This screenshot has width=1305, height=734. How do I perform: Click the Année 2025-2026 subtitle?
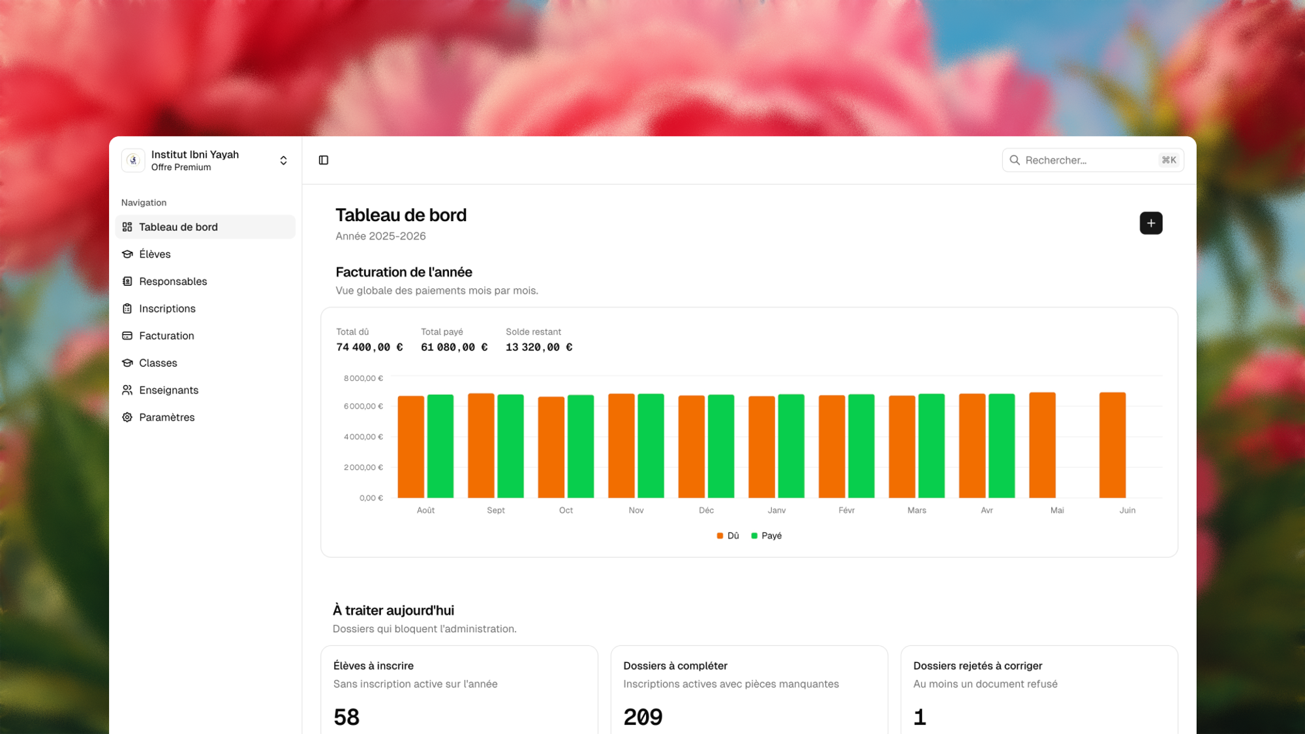pyautogui.click(x=380, y=236)
